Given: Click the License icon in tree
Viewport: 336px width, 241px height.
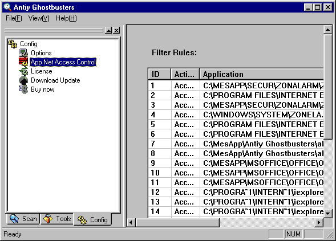Looking at the screenshot, I should [23, 71].
